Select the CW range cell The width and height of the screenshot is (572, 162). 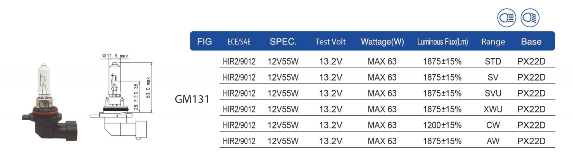point(493,125)
